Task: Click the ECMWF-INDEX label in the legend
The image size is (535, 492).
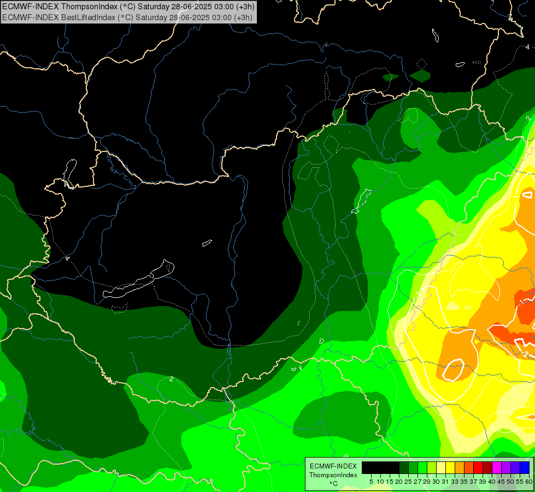Action: pyautogui.click(x=333, y=466)
